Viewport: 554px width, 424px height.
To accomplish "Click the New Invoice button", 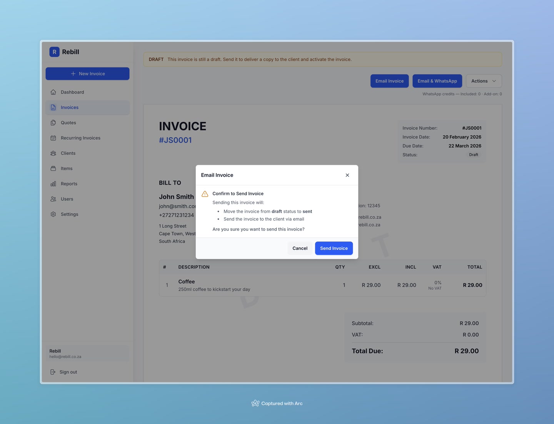I will point(87,74).
